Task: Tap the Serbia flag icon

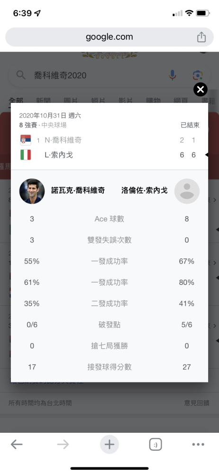Action: pos(26,140)
